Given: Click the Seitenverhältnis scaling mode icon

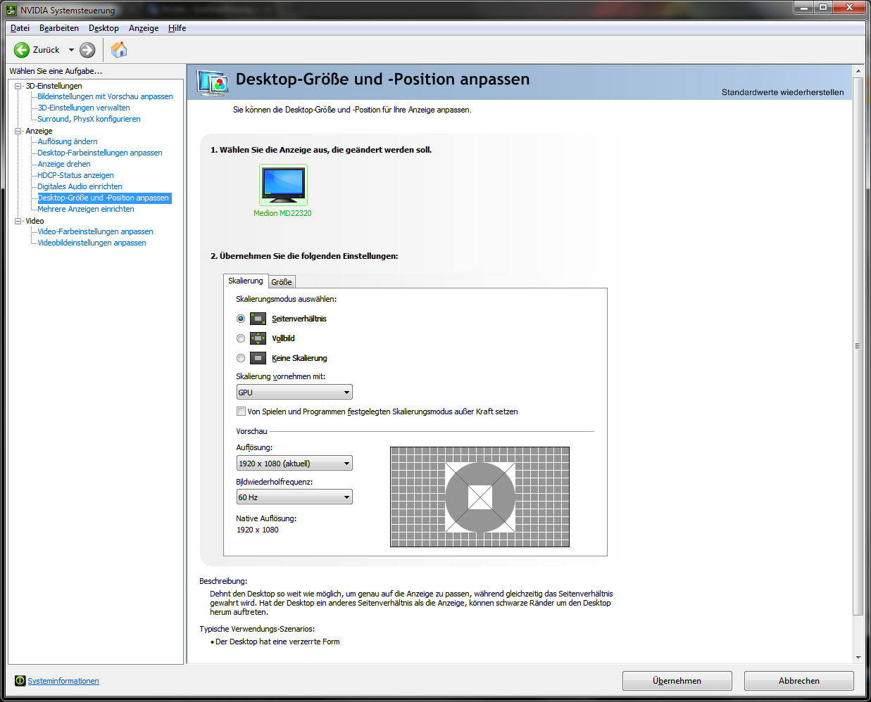Looking at the screenshot, I should tap(258, 319).
